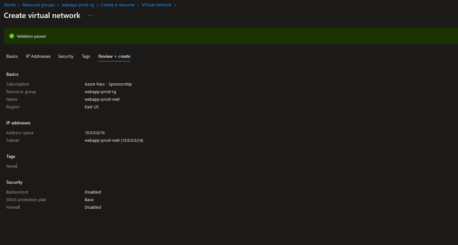
Task: Select the Security tab
Action: tap(66, 56)
